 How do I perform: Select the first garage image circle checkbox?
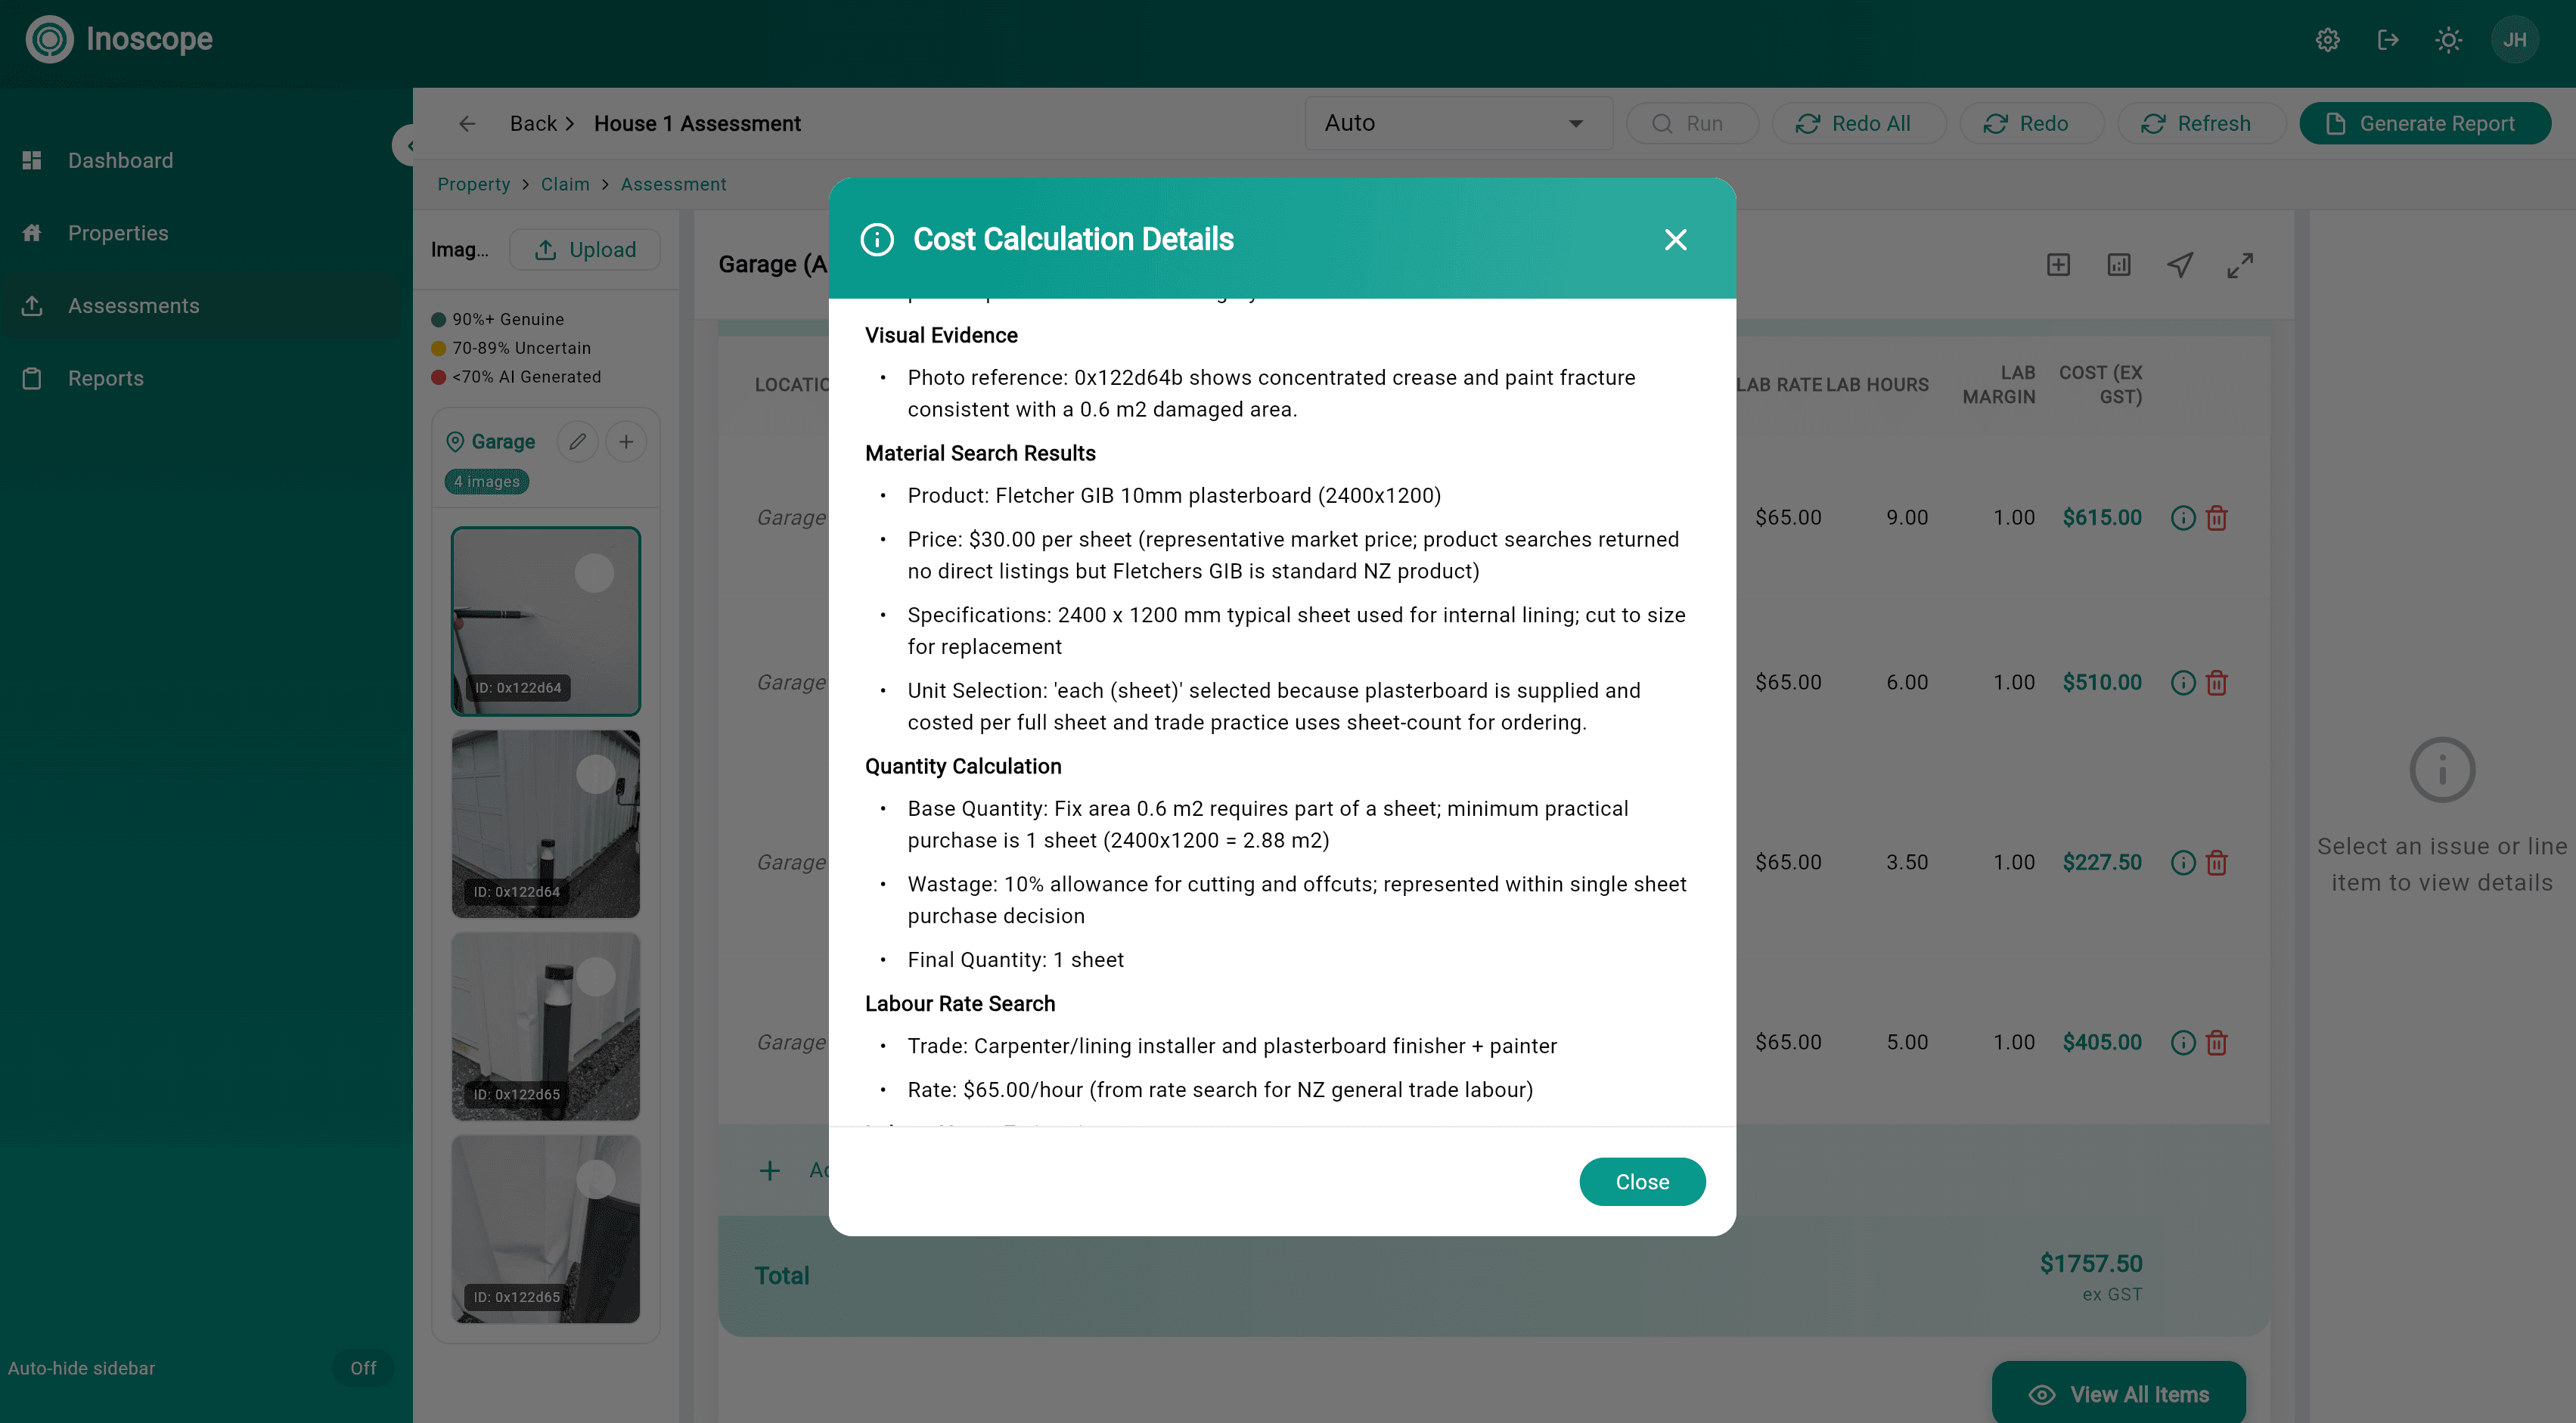click(x=594, y=574)
